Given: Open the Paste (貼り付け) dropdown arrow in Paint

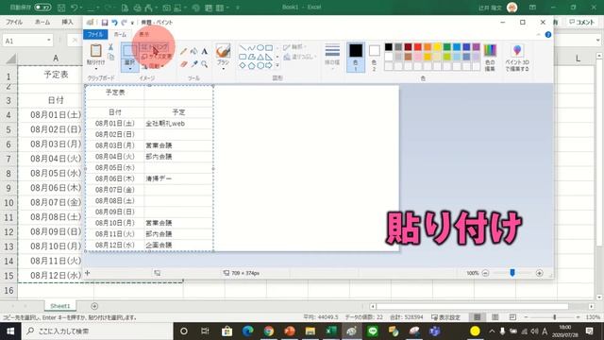Looking at the screenshot, I should (95, 69).
